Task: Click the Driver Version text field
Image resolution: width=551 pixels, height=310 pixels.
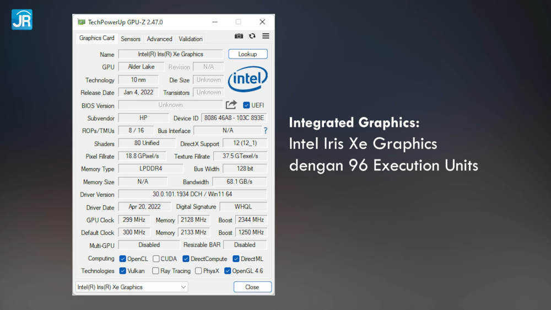Action: [192, 194]
